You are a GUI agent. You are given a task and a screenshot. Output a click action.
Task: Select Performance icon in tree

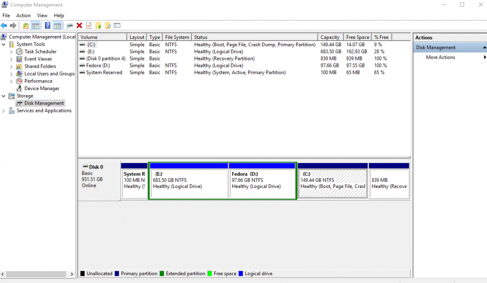pyautogui.click(x=19, y=81)
